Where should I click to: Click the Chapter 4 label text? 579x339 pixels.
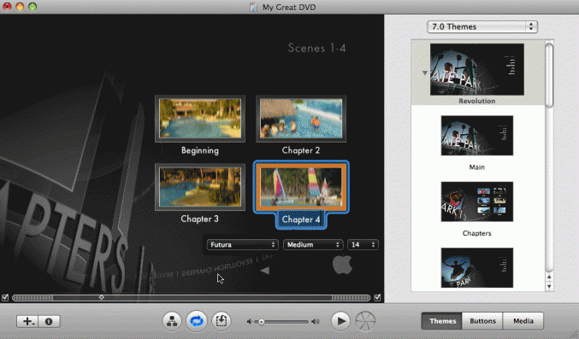tap(301, 219)
